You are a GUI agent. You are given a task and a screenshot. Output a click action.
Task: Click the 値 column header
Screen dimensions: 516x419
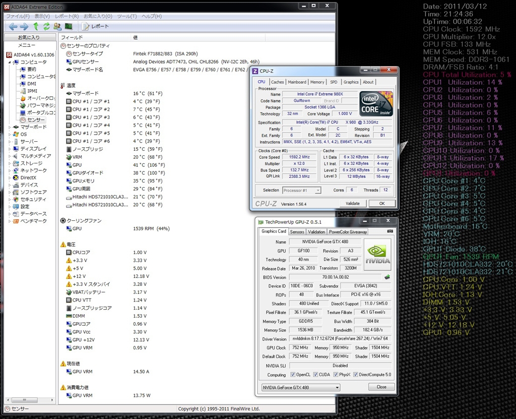[x=198, y=37]
